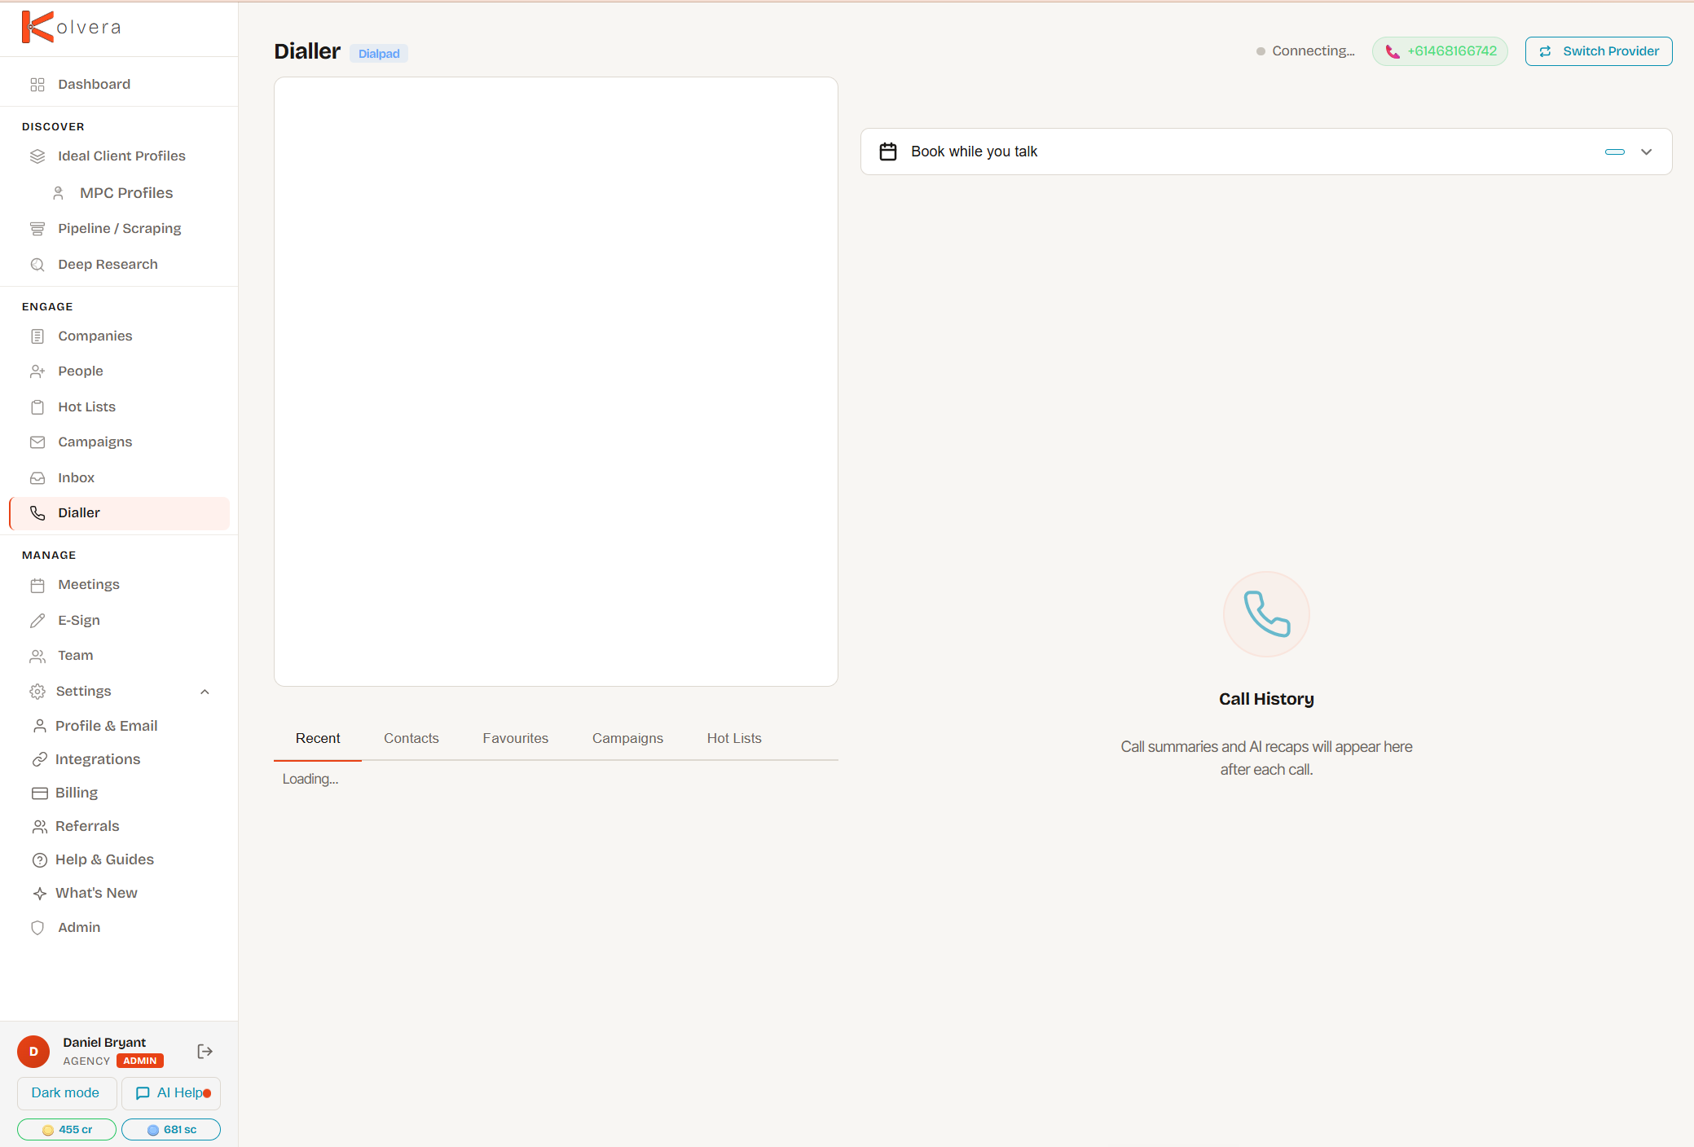
Task: Click the +61468166742 phone number pill
Action: [1440, 51]
